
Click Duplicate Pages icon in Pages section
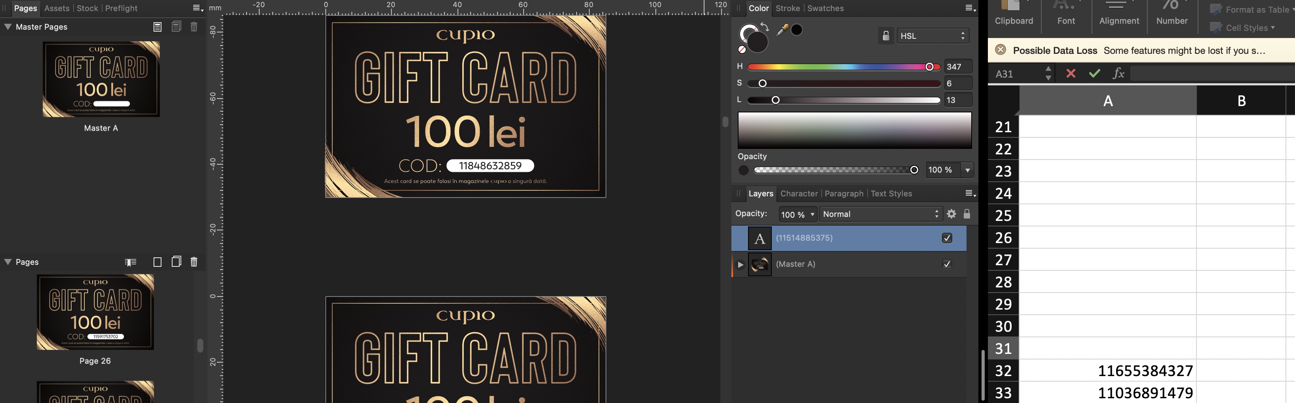click(x=176, y=262)
